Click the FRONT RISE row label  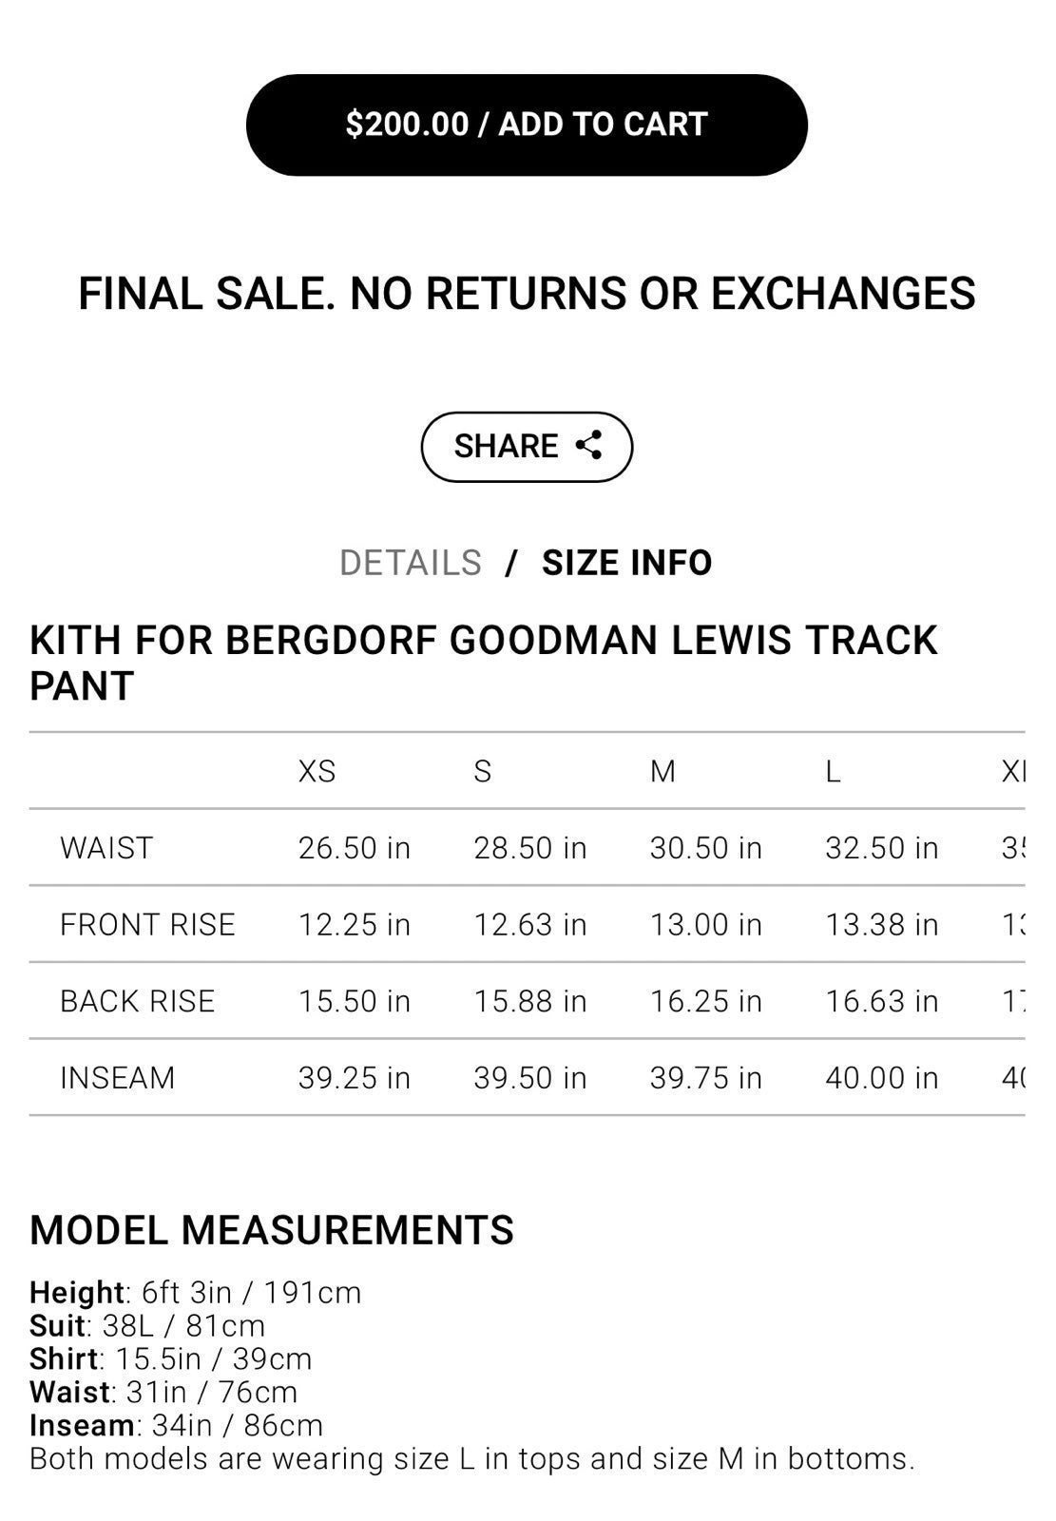147,924
